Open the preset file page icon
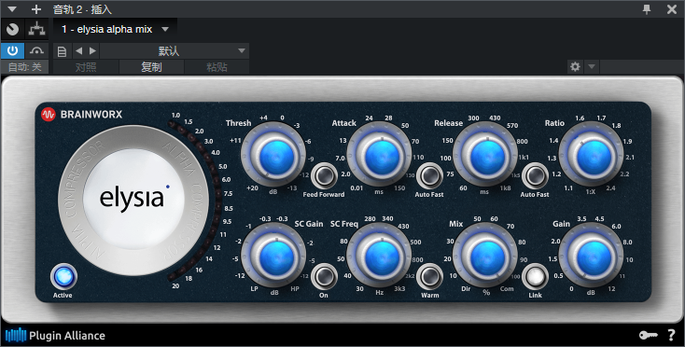Image resolution: width=685 pixels, height=347 pixels. coord(62,51)
